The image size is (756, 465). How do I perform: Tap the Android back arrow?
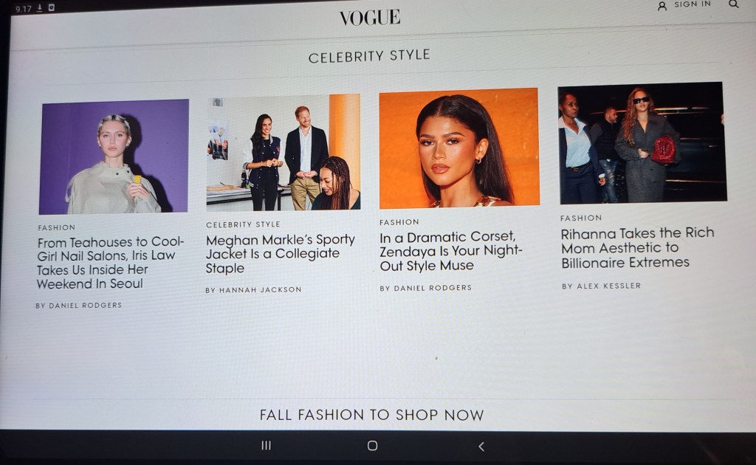tap(481, 447)
